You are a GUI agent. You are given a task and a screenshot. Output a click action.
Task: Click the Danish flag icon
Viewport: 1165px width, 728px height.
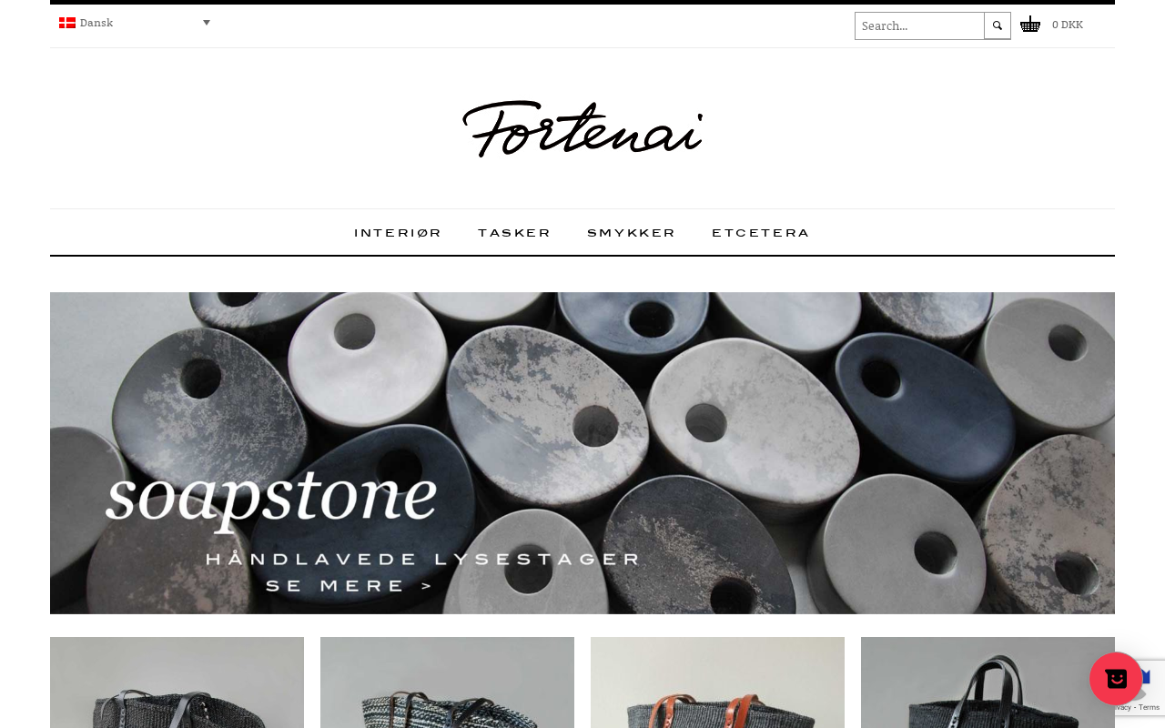(67, 23)
